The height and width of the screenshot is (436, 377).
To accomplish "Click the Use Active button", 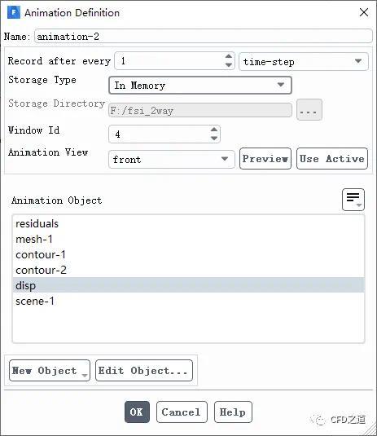I will coord(332,158).
